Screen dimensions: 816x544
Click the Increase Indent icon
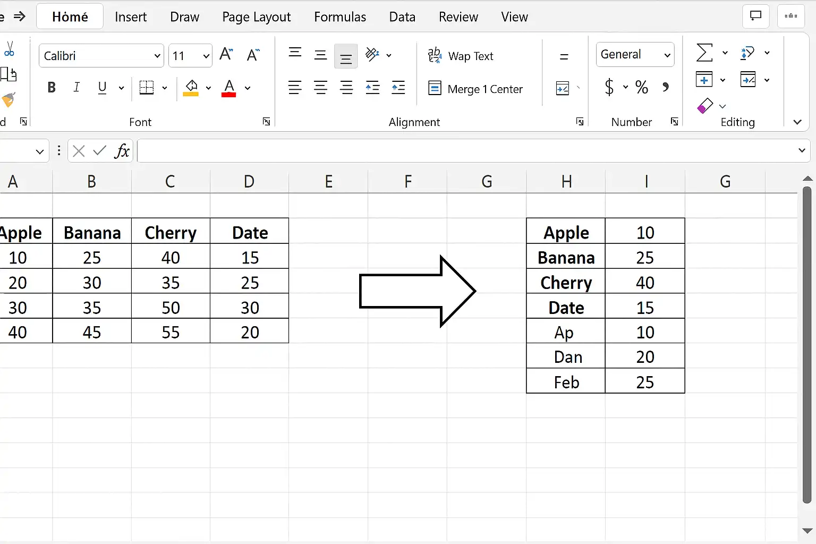tap(398, 88)
